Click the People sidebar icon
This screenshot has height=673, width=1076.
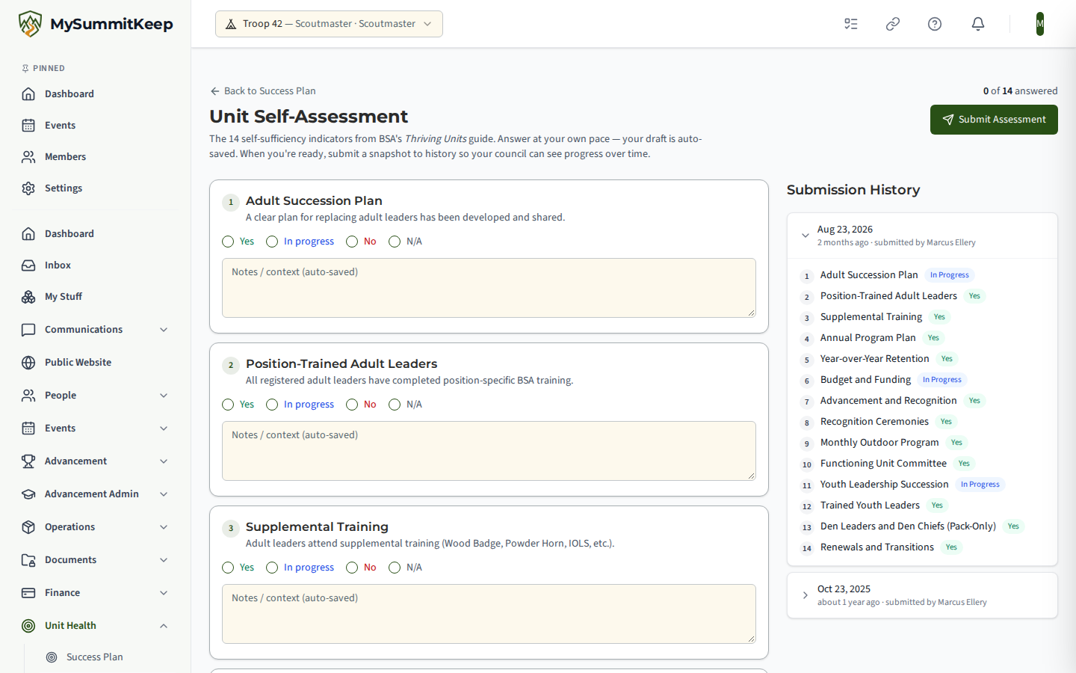point(28,395)
